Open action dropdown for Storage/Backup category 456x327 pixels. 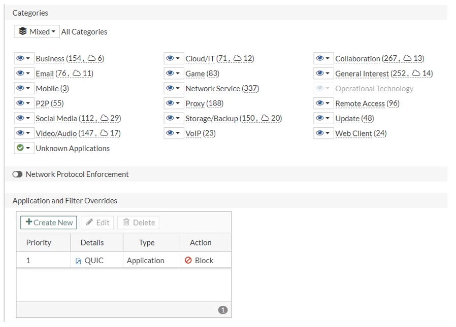[x=174, y=118]
